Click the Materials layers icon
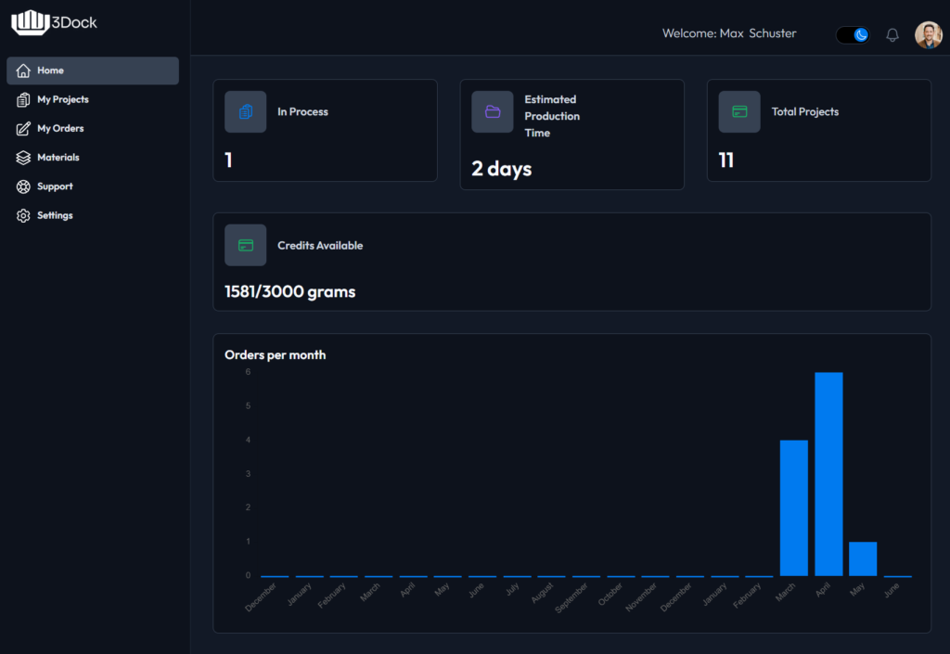950x654 pixels. (x=24, y=158)
